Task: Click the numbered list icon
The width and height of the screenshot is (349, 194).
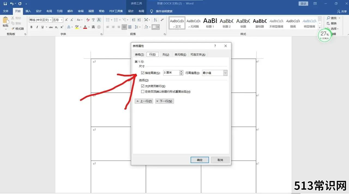Action: 116,20
